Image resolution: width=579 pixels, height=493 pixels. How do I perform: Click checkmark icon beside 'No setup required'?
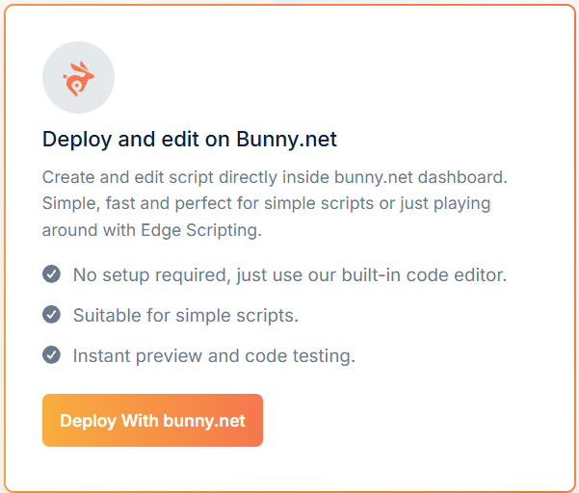pos(51,274)
